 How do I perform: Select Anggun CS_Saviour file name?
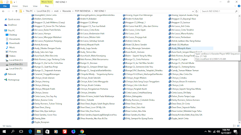point(181,22)
